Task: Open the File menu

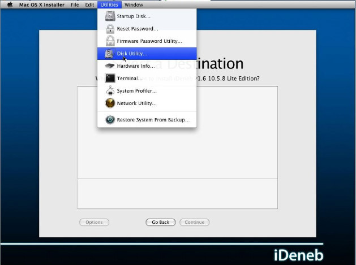Action: point(75,5)
